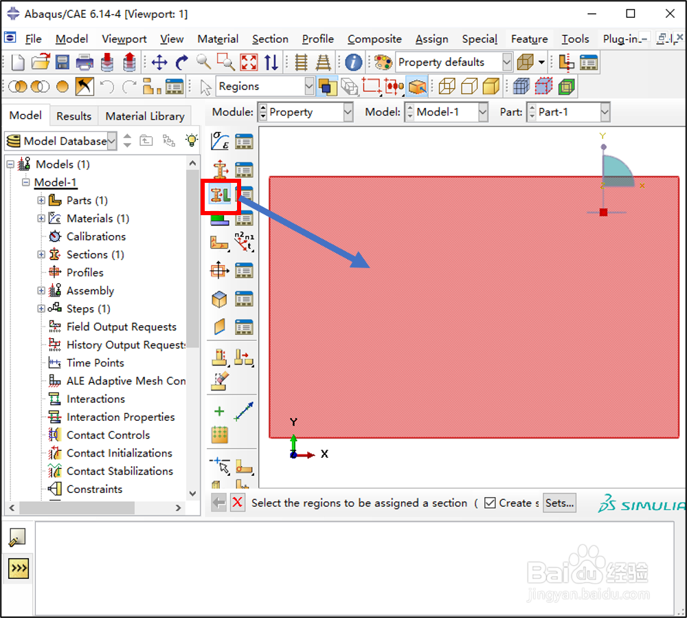Open the Section menu
This screenshot has height=618, width=687.
click(270, 39)
